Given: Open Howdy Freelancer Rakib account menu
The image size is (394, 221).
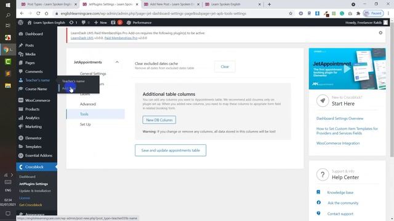Looking at the screenshot, I should point(366,23).
